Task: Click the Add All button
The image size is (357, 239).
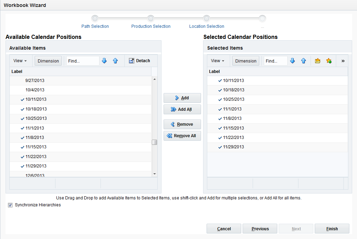Action: tap(182, 109)
